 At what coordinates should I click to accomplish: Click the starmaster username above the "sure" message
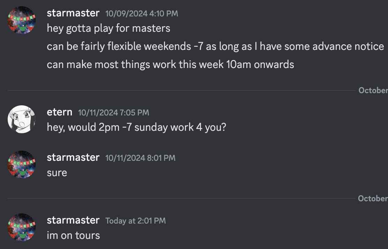[x=73, y=158]
